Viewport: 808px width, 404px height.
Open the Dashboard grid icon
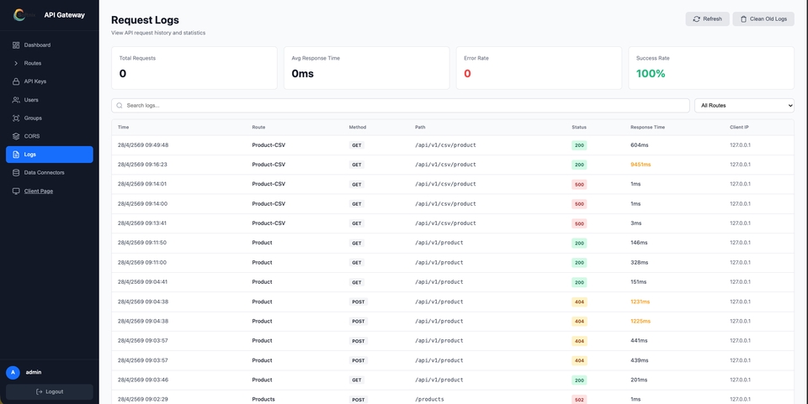click(16, 45)
